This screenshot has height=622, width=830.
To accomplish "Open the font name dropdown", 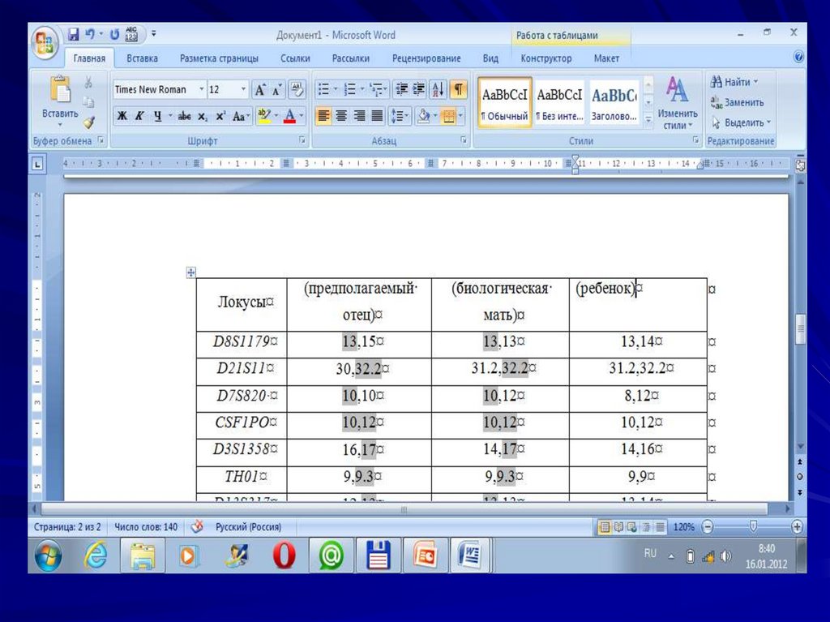I will pyautogui.click(x=202, y=89).
